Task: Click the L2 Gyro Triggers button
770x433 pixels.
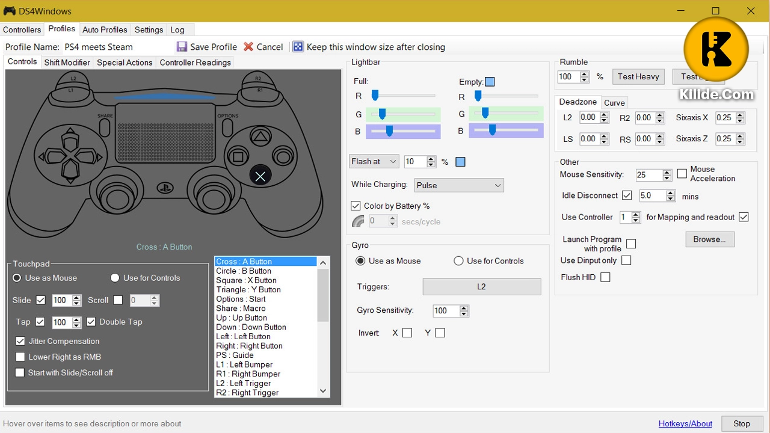Action: click(482, 287)
